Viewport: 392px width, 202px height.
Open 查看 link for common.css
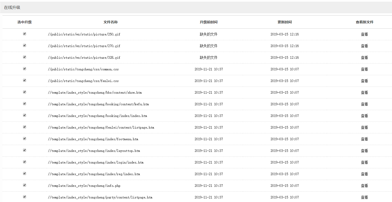[364, 69]
